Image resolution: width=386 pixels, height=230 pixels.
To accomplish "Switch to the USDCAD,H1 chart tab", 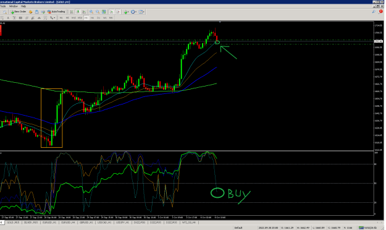I will tap(104, 223).
